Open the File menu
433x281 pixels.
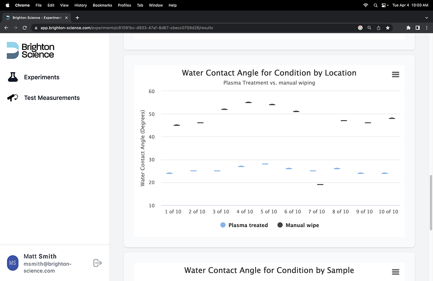pos(39,5)
